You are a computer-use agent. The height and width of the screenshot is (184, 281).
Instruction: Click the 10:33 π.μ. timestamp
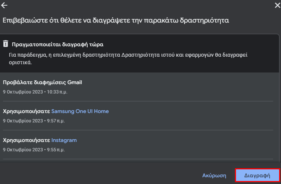click(57, 92)
